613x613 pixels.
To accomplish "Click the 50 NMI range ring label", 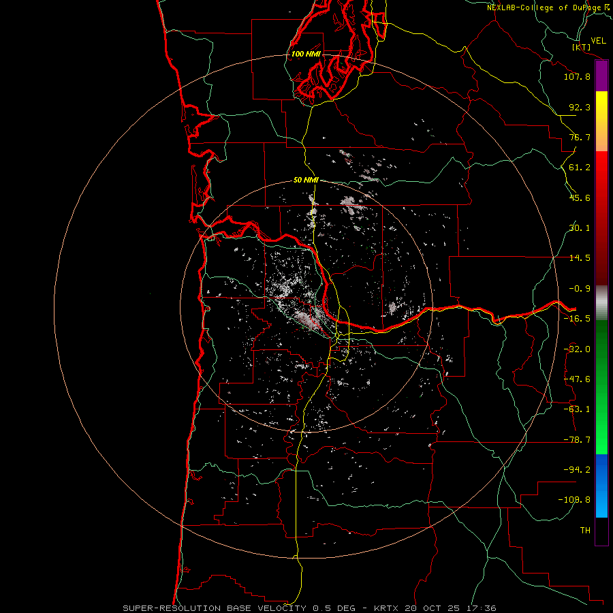I will click(x=306, y=180).
